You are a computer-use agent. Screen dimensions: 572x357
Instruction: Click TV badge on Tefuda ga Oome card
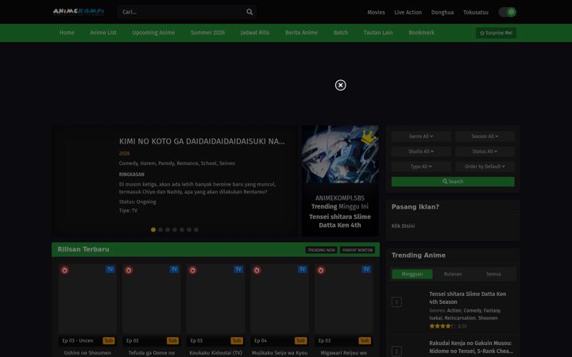point(174,269)
